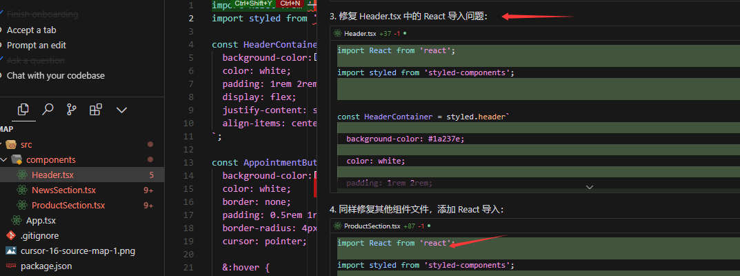Collapse the components folder
Screen dimensions: 740x276
5,160
